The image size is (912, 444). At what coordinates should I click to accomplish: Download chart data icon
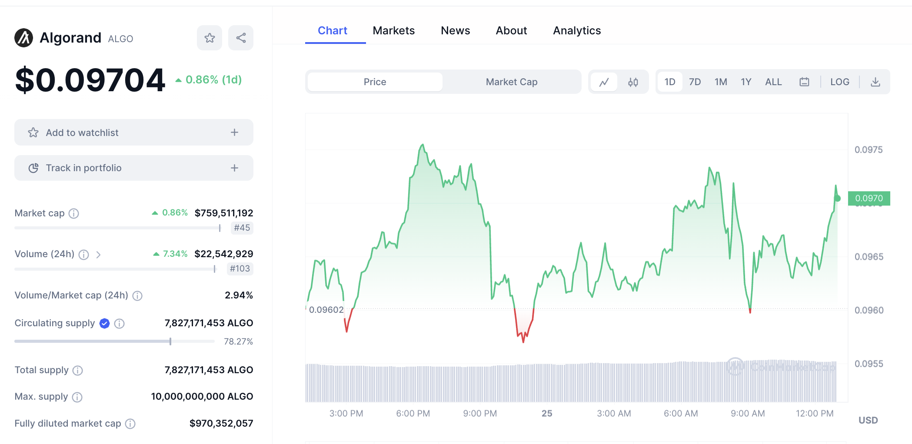coord(875,82)
